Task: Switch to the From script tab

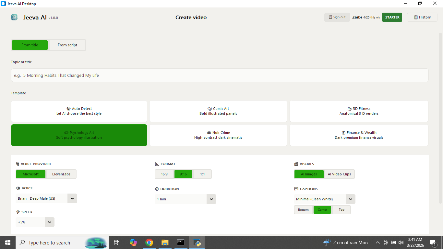Action: [67, 45]
